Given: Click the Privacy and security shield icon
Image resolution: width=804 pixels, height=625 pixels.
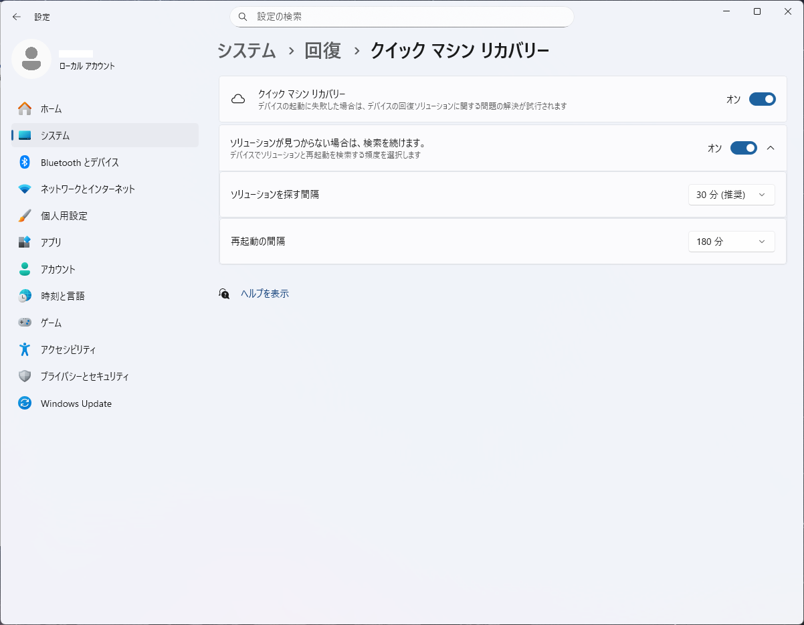Looking at the screenshot, I should (25, 376).
